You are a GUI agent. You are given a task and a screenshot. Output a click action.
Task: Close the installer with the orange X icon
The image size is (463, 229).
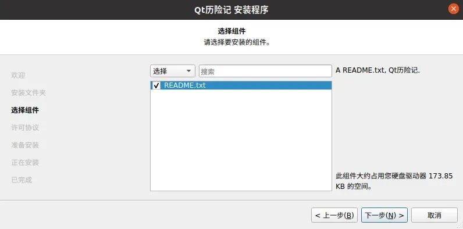coord(453,9)
